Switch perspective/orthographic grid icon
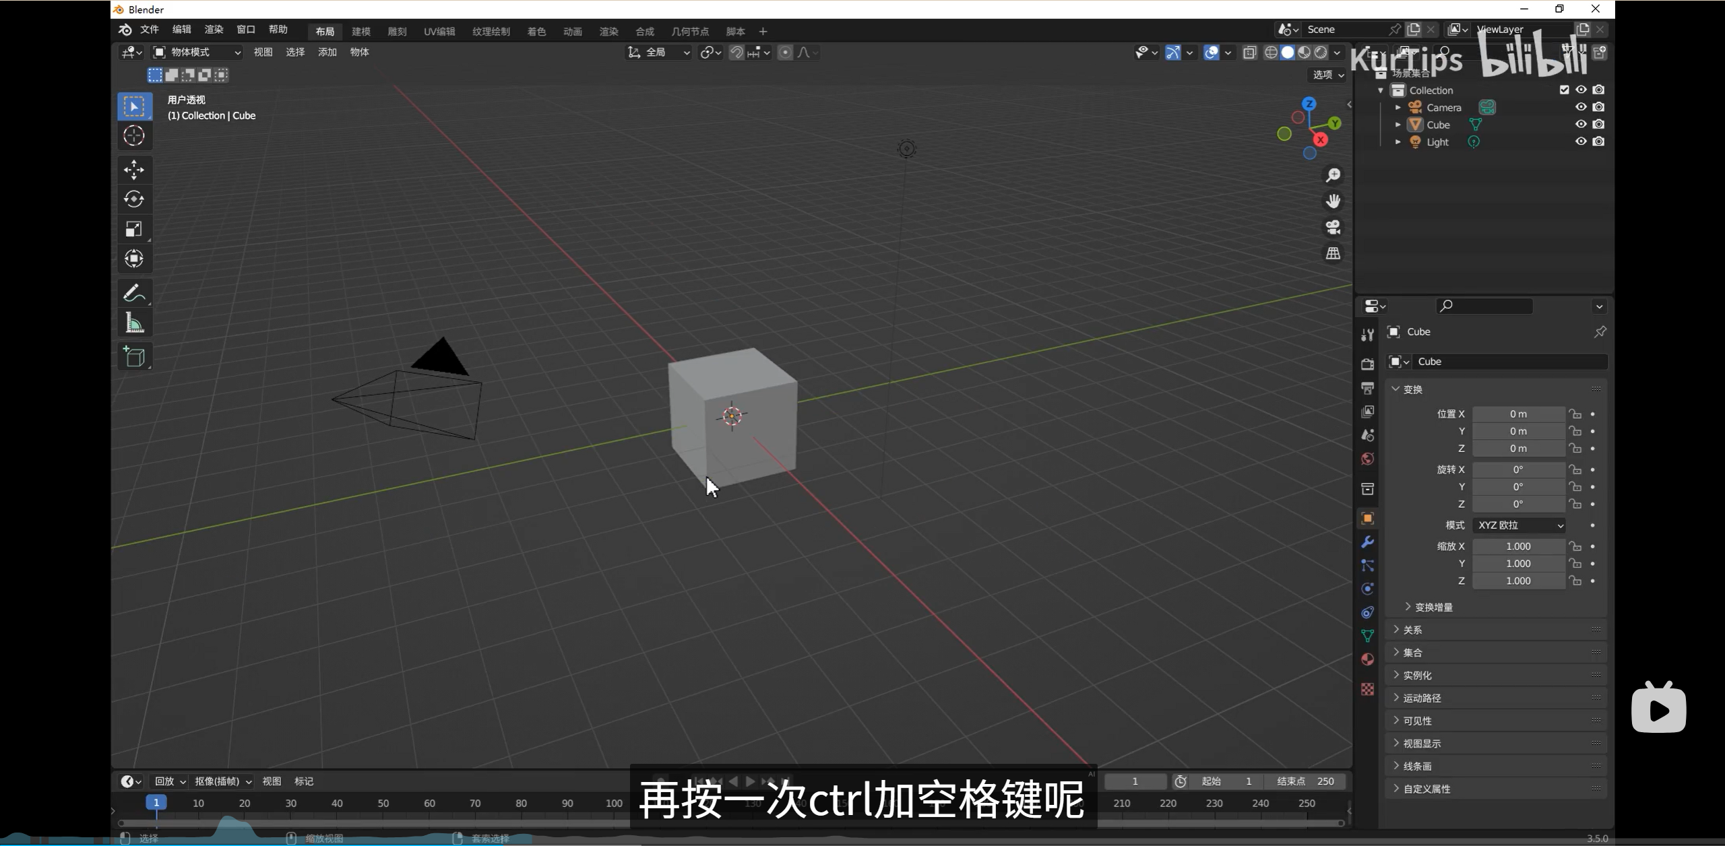The image size is (1725, 846). coord(1333,254)
